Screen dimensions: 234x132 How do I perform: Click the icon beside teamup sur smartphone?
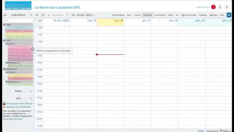pyautogui.click(x=4, y=107)
